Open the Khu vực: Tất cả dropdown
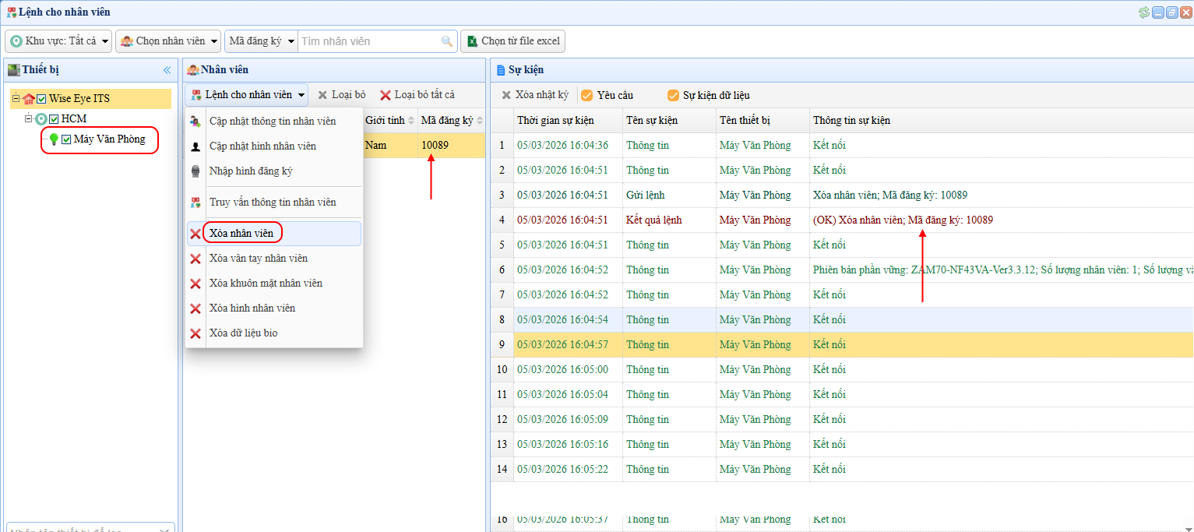 click(58, 41)
